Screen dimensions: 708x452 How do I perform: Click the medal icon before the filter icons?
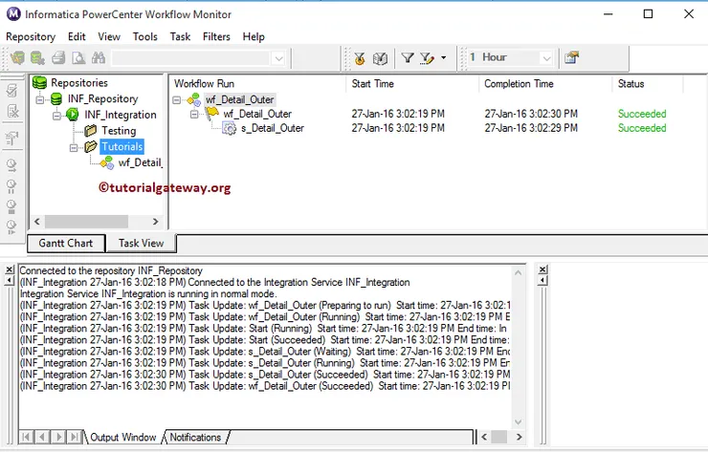[360, 57]
